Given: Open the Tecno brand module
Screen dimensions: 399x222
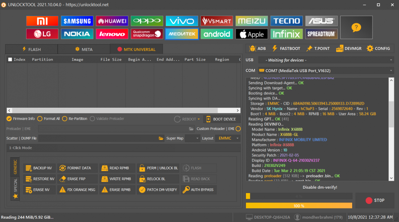Looking at the screenshot, I should 287,21.
